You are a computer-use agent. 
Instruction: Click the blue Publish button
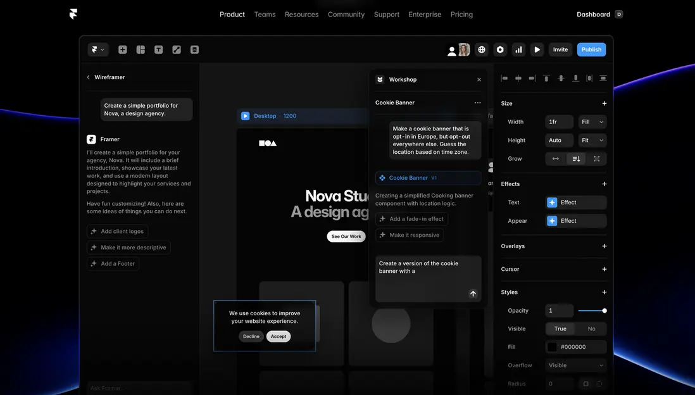pos(591,49)
